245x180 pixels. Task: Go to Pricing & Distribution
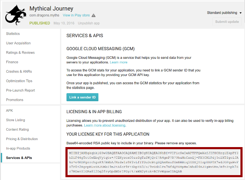pos(22,139)
